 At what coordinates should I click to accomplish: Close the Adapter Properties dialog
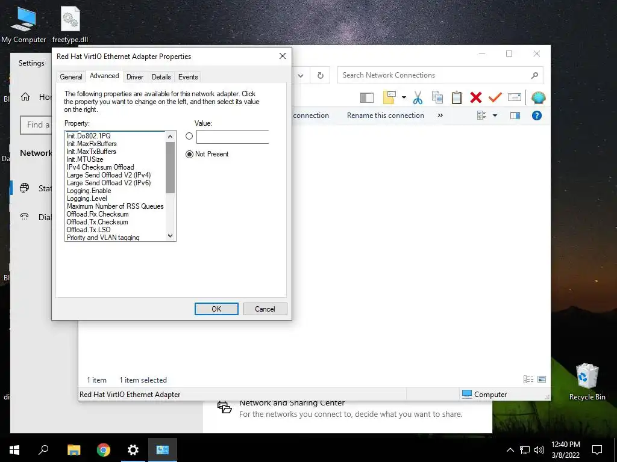pyautogui.click(x=282, y=56)
